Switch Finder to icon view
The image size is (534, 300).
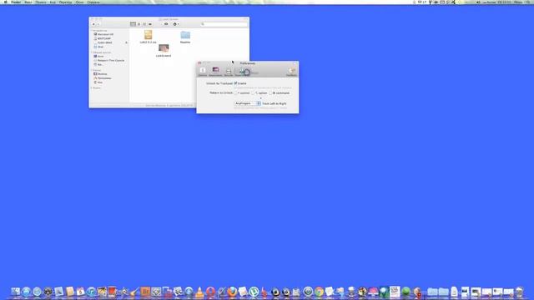point(133,24)
